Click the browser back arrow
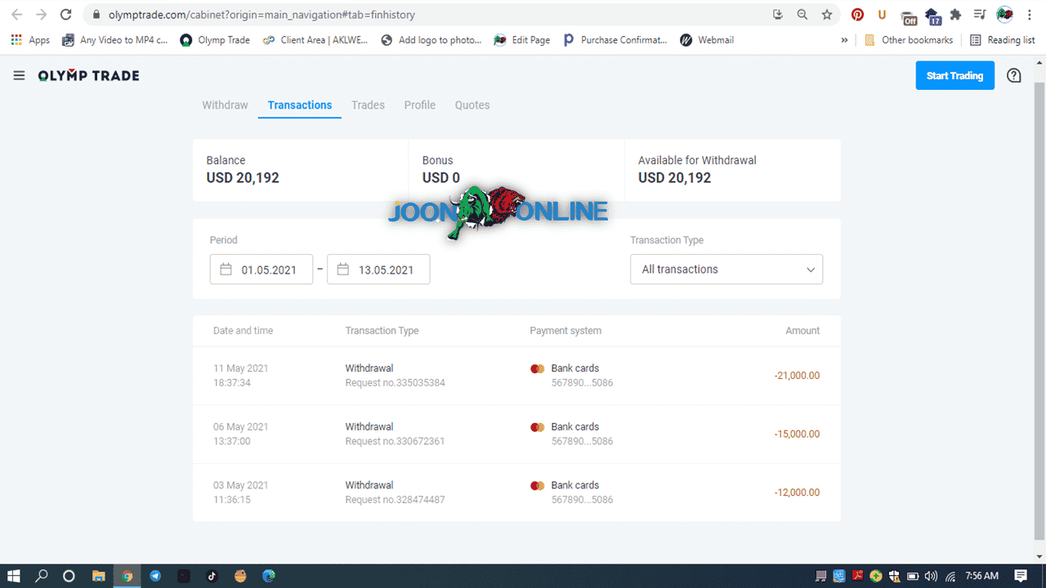The height and width of the screenshot is (588, 1046). pyautogui.click(x=16, y=15)
